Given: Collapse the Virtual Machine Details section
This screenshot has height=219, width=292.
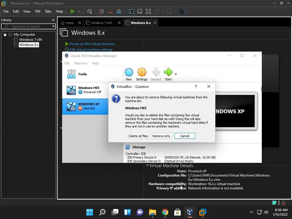Looking at the screenshot, I should 147,165.
